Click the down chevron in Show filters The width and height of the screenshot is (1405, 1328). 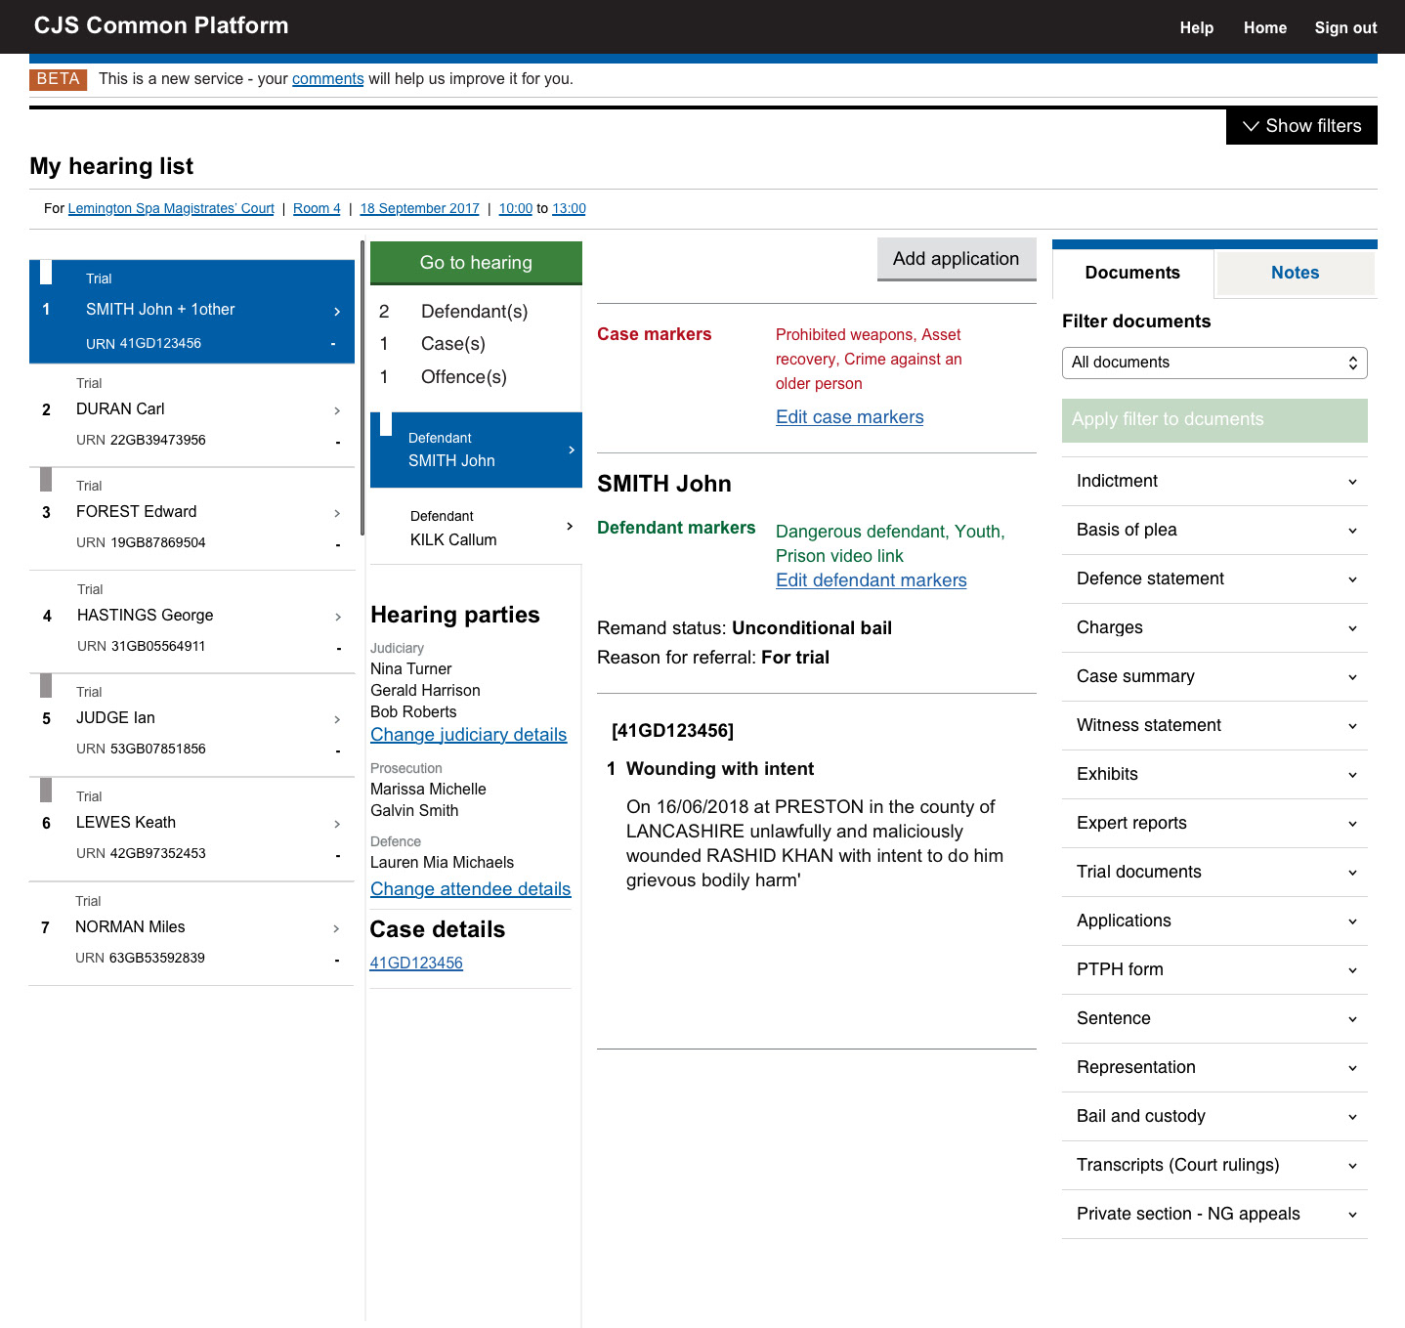click(1251, 126)
